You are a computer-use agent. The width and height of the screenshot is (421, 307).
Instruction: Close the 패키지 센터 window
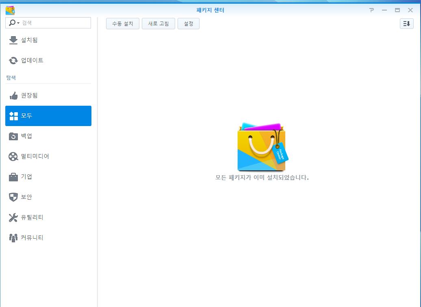[410, 10]
